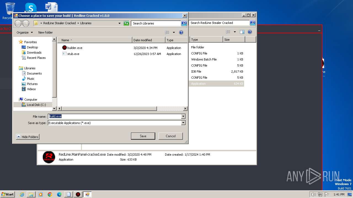353x198 pixels.
Task: Click Search RedLine Stealer Cracked field
Action: (x=219, y=23)
